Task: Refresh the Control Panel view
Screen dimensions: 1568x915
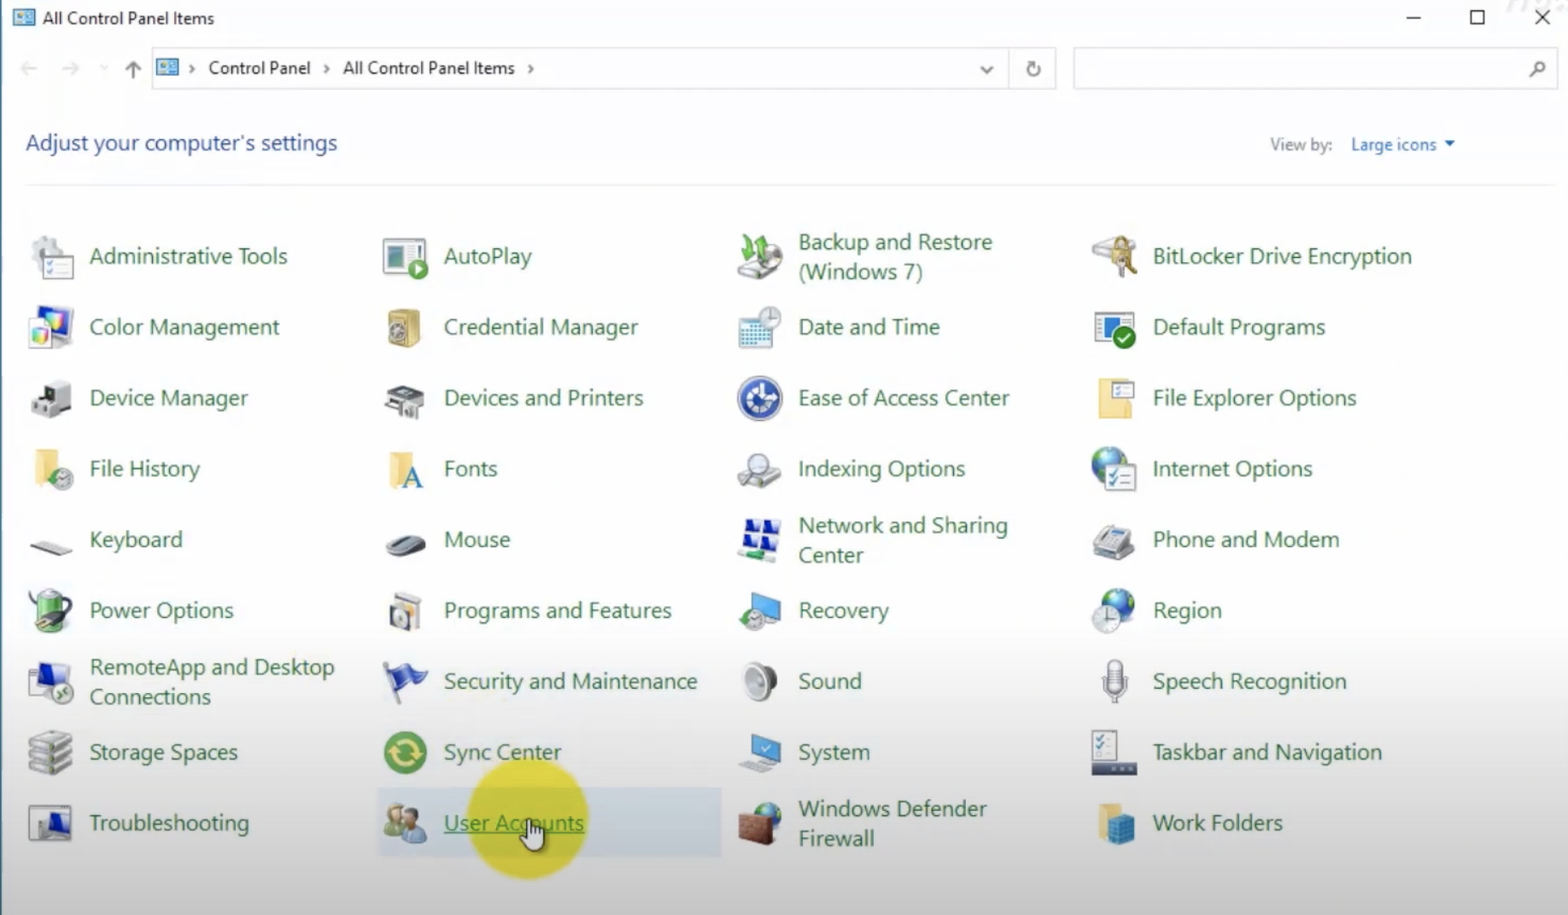Action: [1033, 69]
